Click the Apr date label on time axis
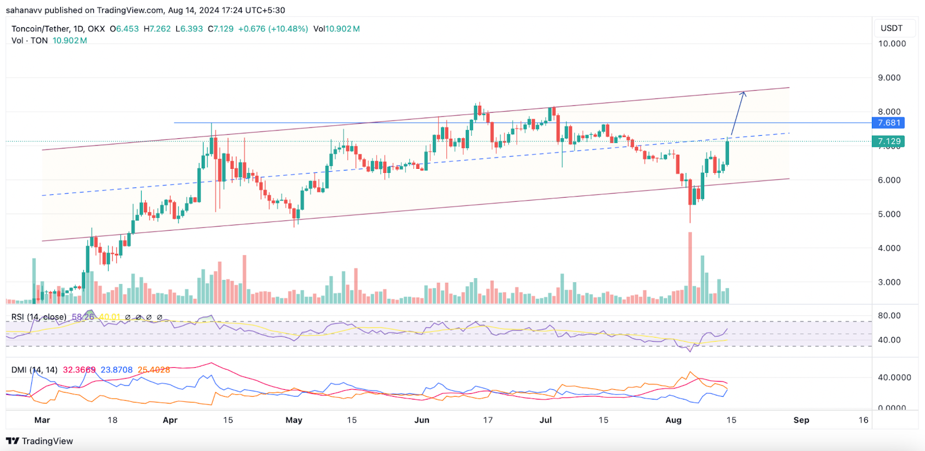 170,420
